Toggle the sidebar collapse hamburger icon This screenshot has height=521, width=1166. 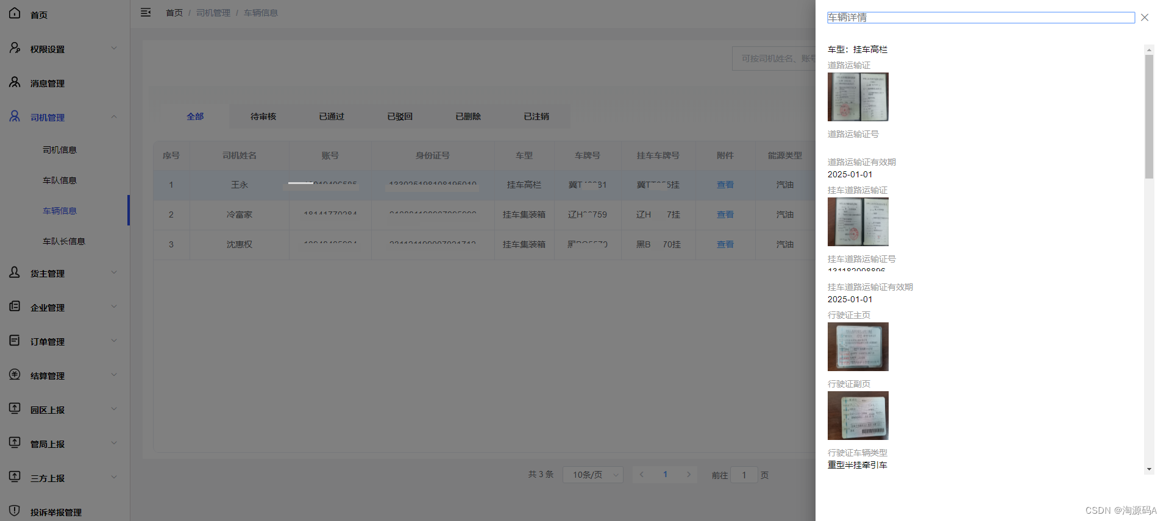point(146,12)
